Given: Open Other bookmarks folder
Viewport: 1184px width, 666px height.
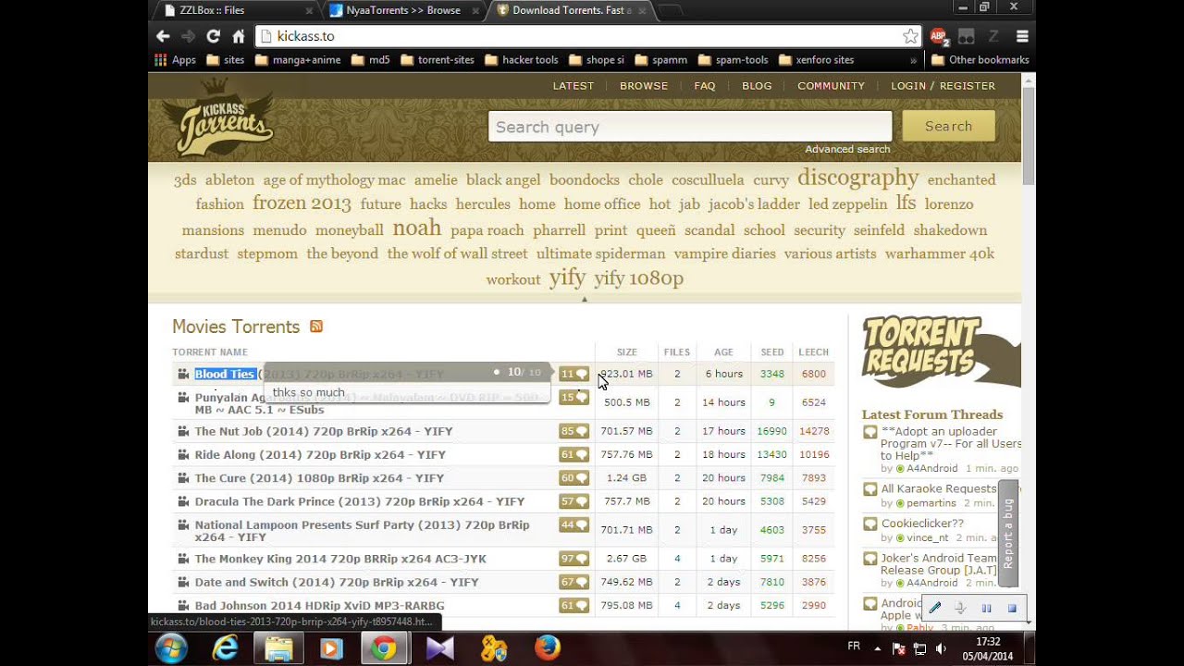Looking at the screenshot, I should tap(980, 60).
